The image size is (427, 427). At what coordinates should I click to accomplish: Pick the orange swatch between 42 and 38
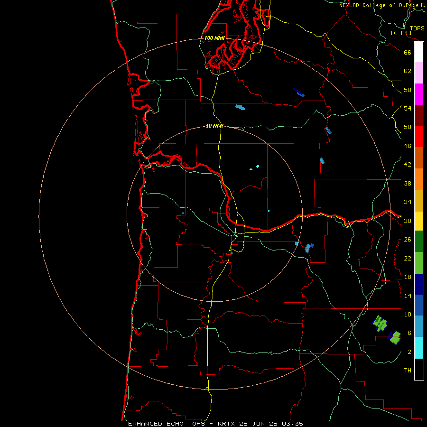419,179
